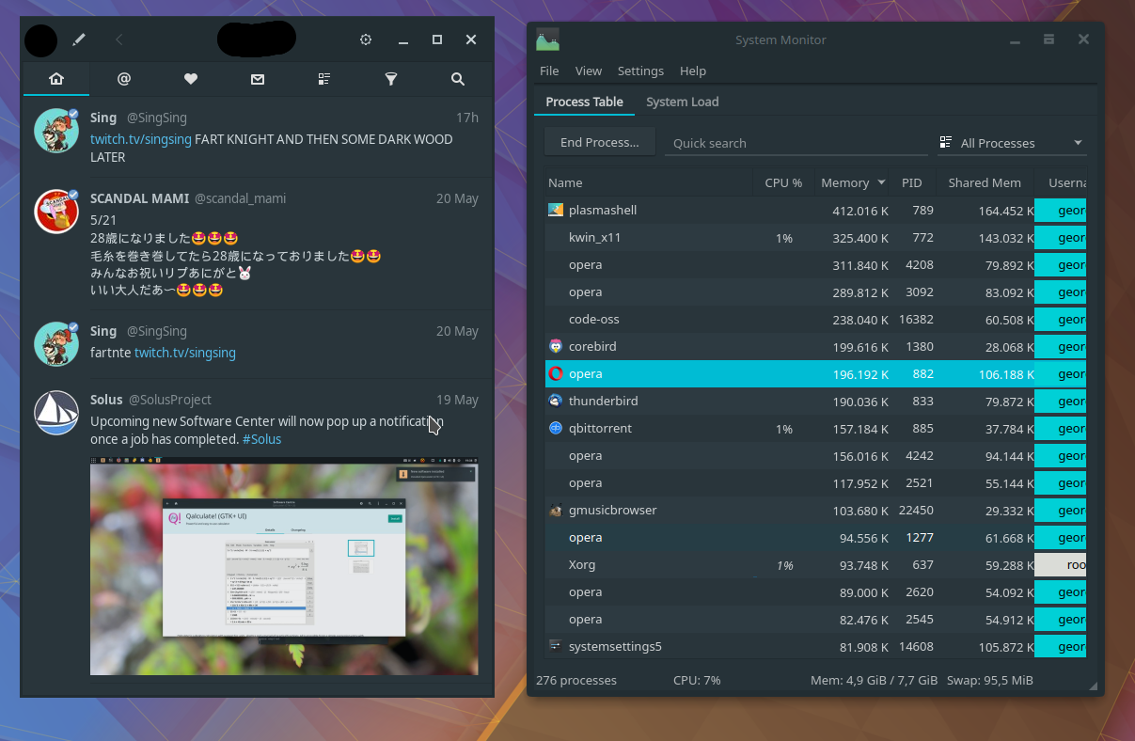Click Sing's avatar on the 17h tweet
The image size is (1135, 741).
[56, 130]
